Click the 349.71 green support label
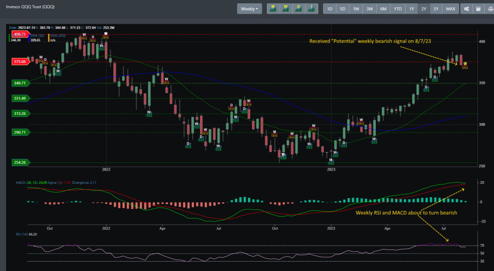494x271 pixels. point(20,83)
